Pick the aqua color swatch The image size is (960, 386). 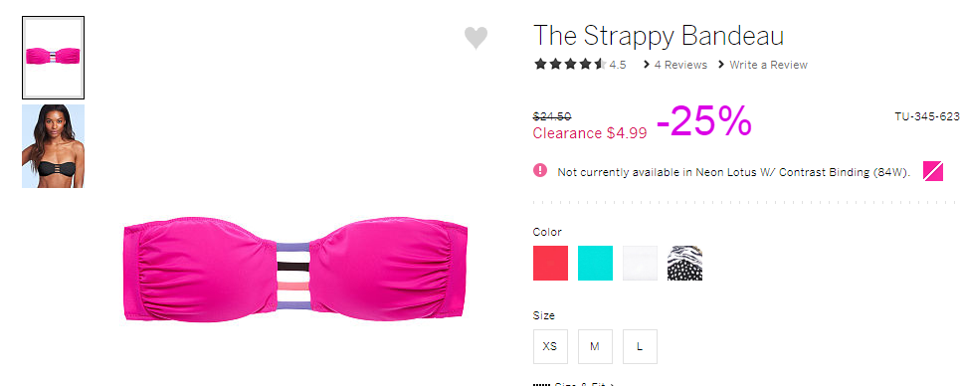(595, 263)
